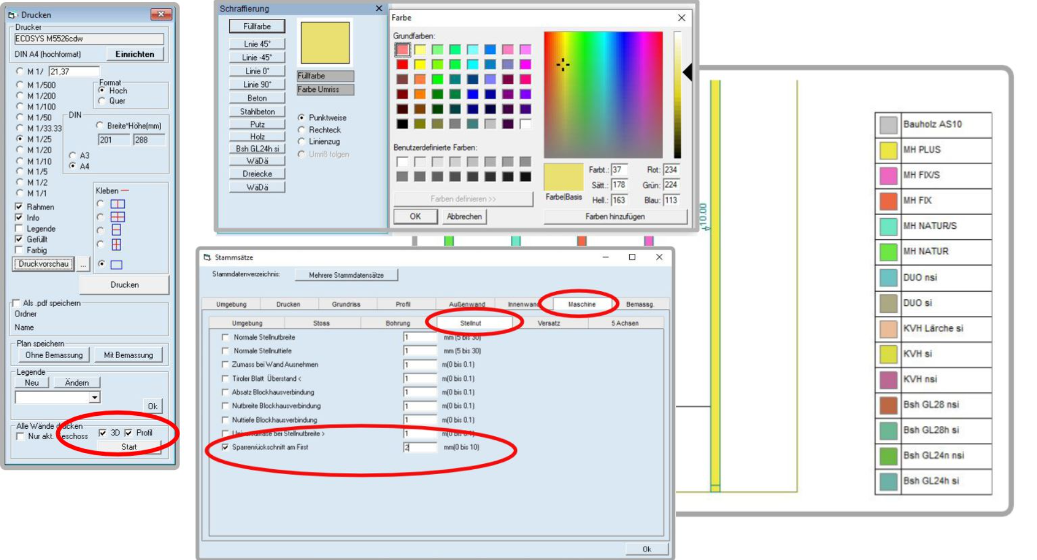Click Abbrechen in the Farbe dialog
Image resolution: width=1037 pixels, height=560 pixels.
pyautogui.click(x=464, y=217)
